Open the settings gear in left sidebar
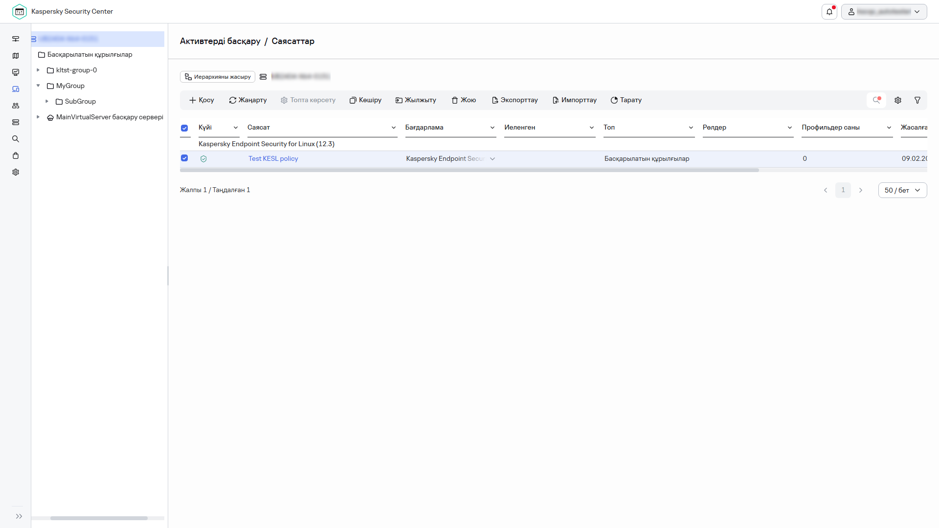Viewport: 939px width, 528px height. [16, 172]
